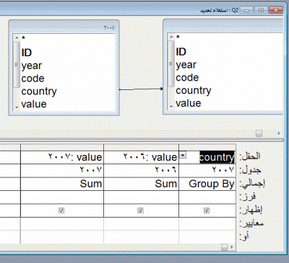Select year field in left ٢٠٠٧ table
The image size is (289, 263).
32,66
